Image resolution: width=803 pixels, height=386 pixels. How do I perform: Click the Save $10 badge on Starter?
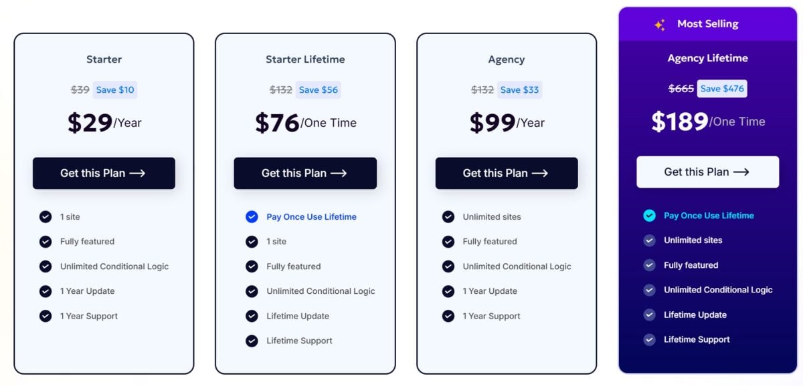pyautogui.click(x=115, y=89)
